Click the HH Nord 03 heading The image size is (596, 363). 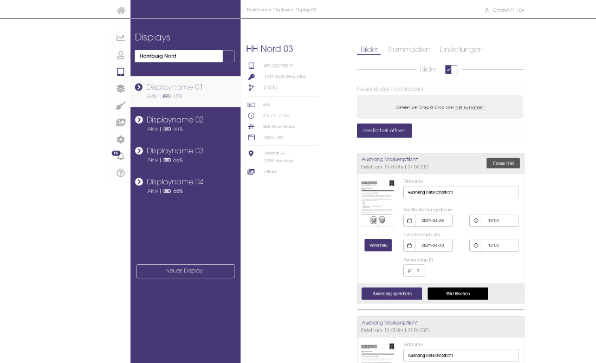pyautogui.click(x=269, y=49)
